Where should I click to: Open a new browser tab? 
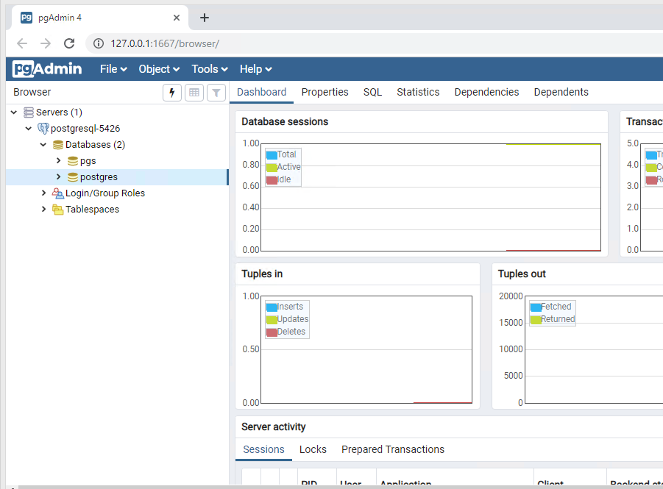pyautogui.click(x=205, y=18)
